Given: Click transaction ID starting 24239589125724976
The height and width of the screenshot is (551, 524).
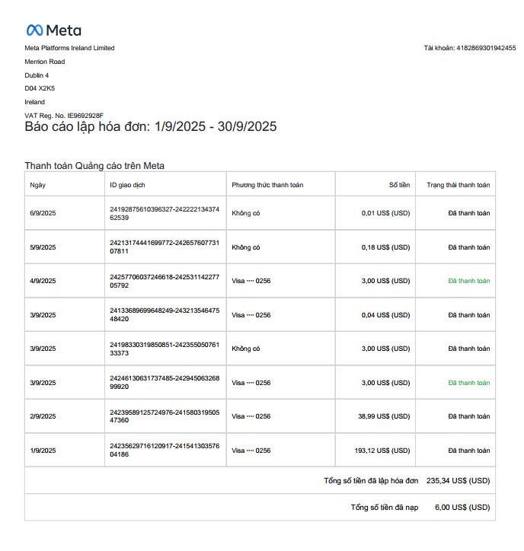Looking at the screenshot, I should tap(165, 416).
